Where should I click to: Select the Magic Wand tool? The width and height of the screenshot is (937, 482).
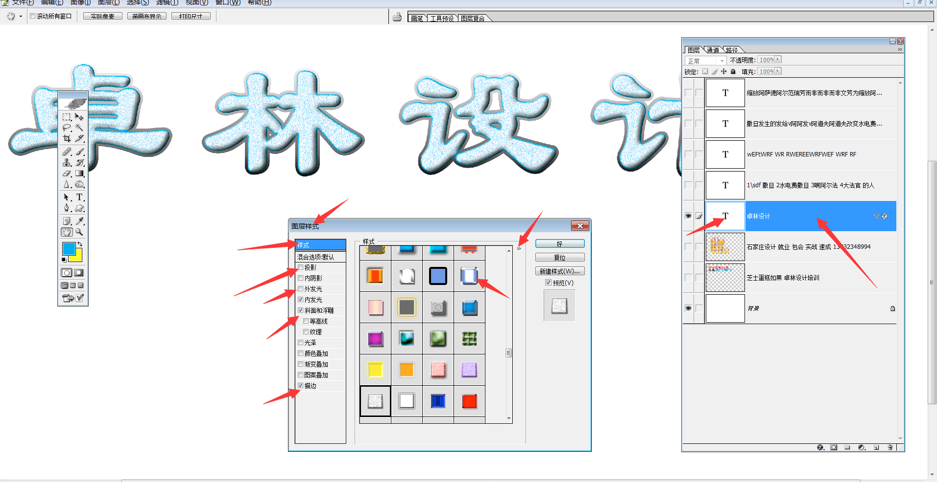[x=79, y=128]
